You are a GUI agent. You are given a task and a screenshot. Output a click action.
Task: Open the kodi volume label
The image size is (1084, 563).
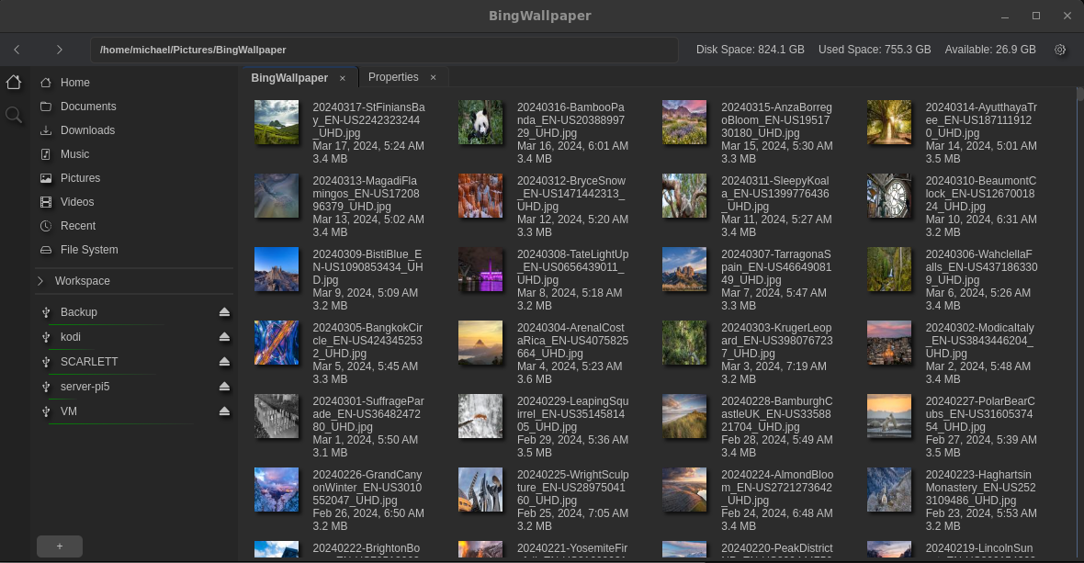[x=71, y=337]
